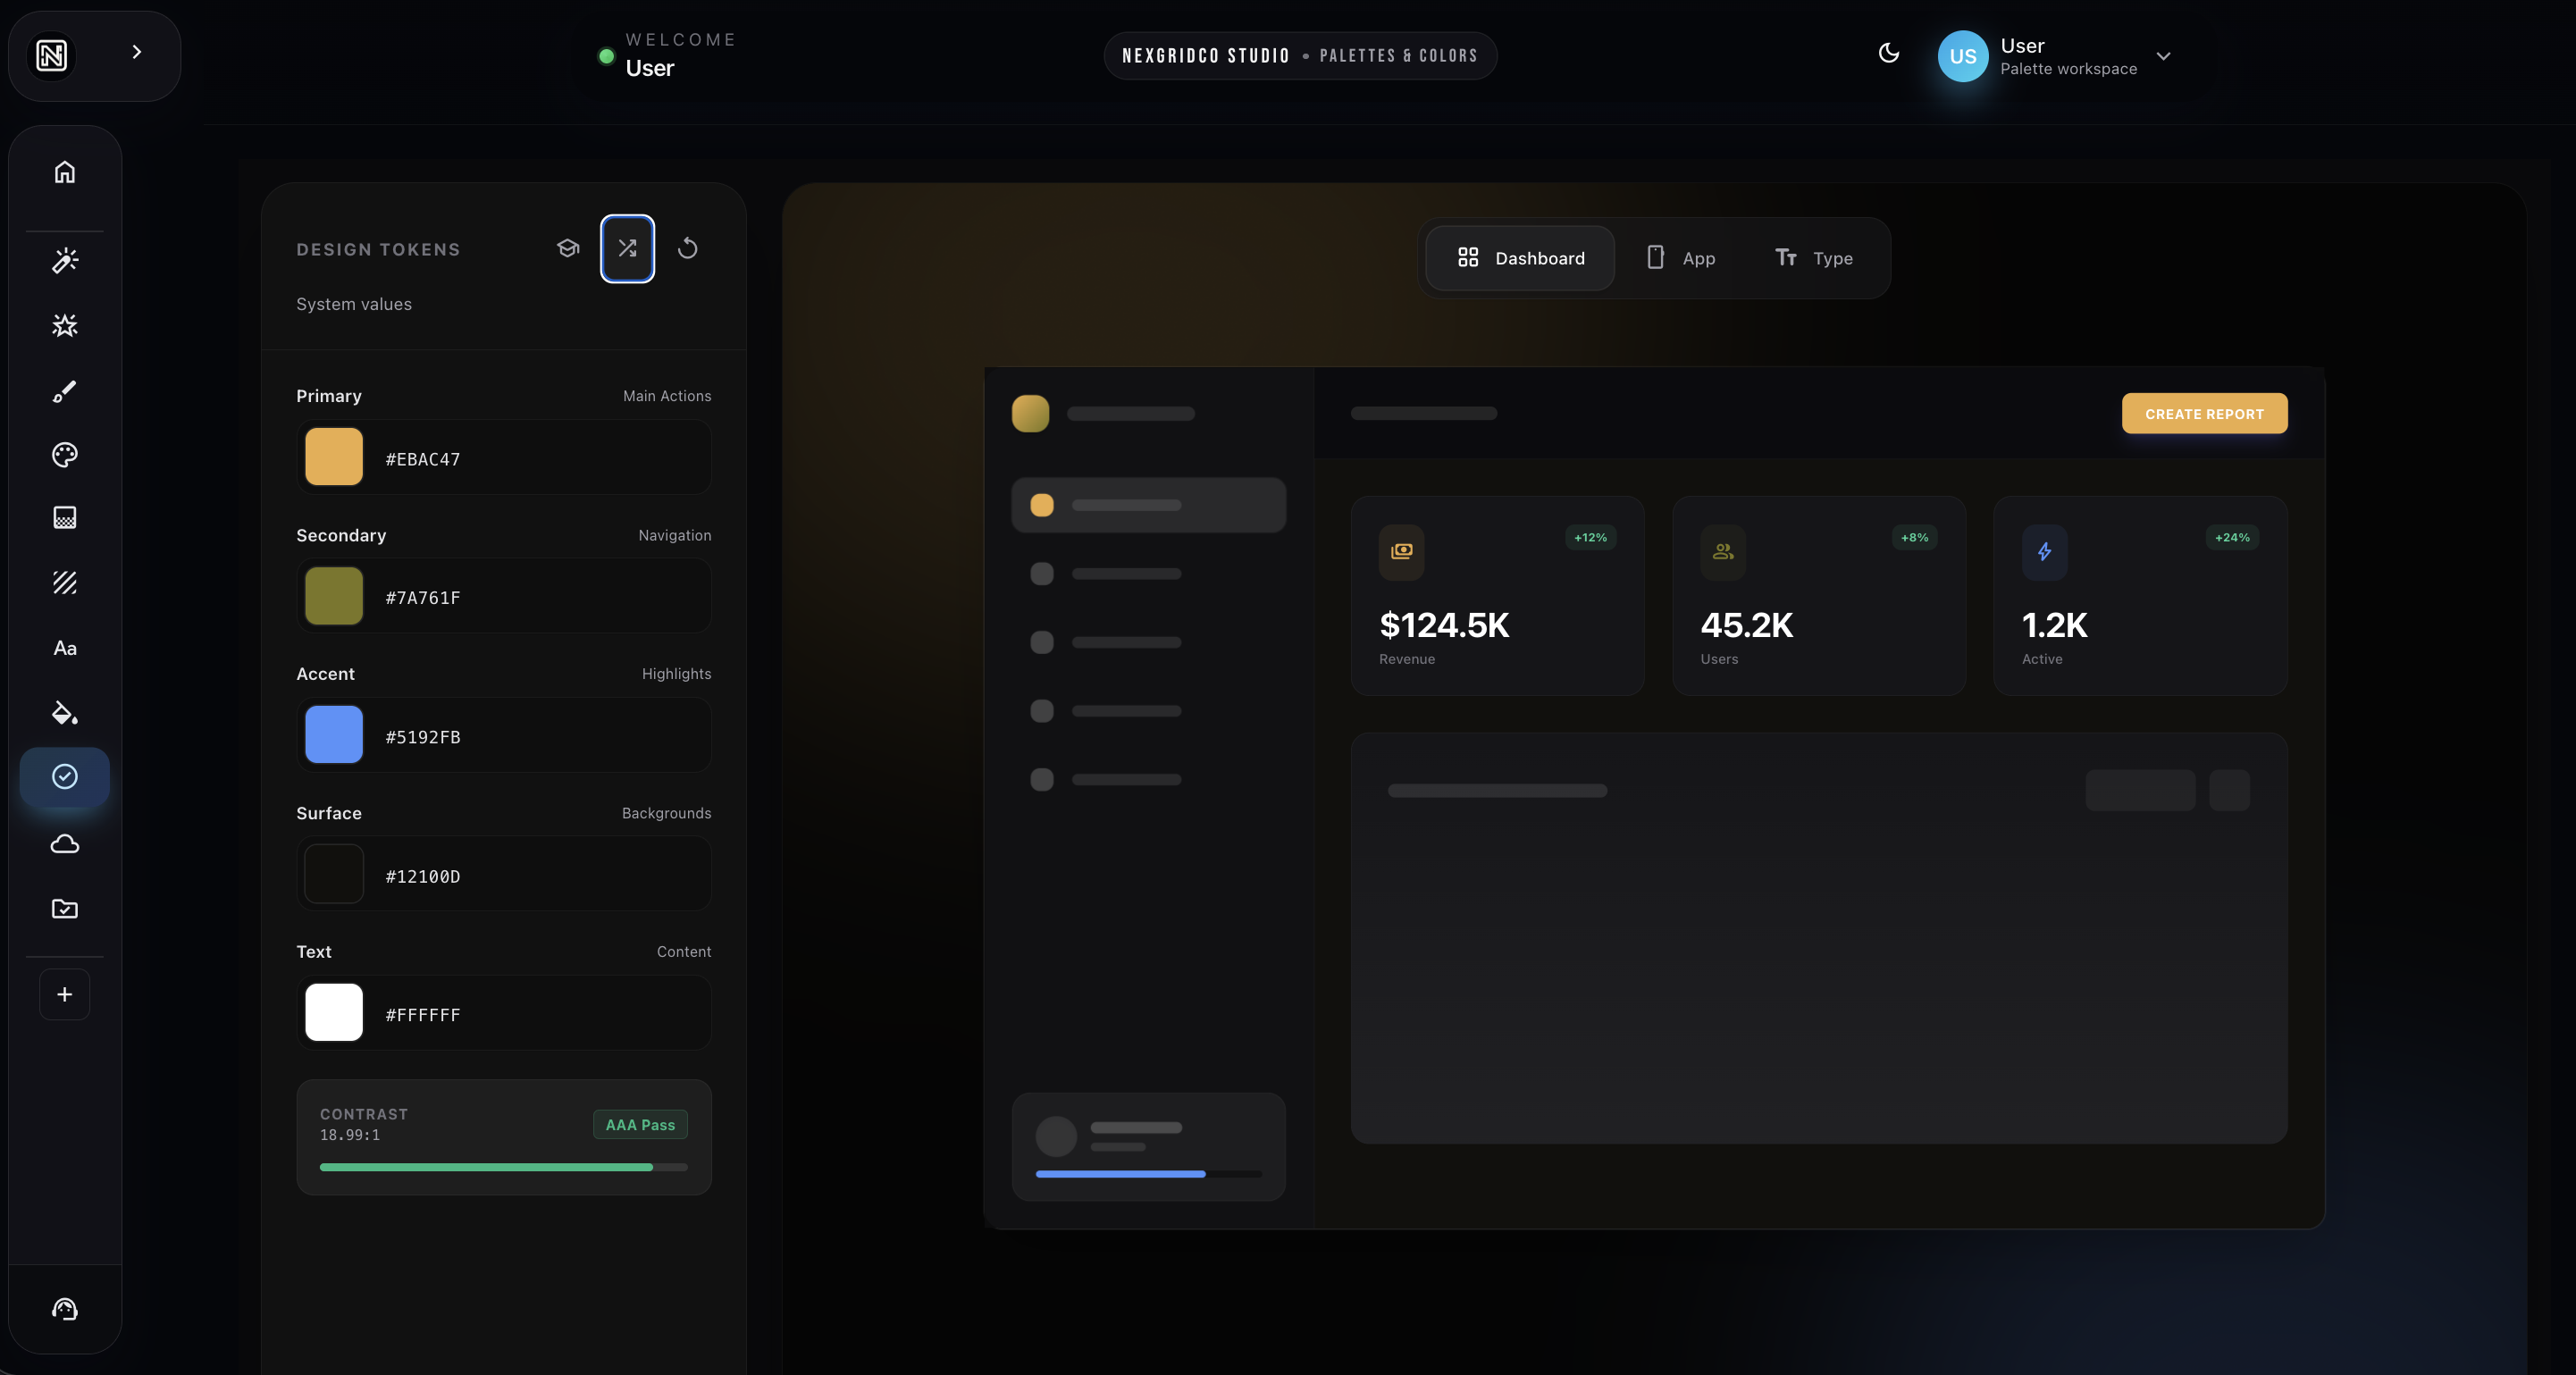The height and width of the screenshot is (1375, 2576).
Task: Open the color palette tool in sidebar
Action: click(x=64, y=455)
